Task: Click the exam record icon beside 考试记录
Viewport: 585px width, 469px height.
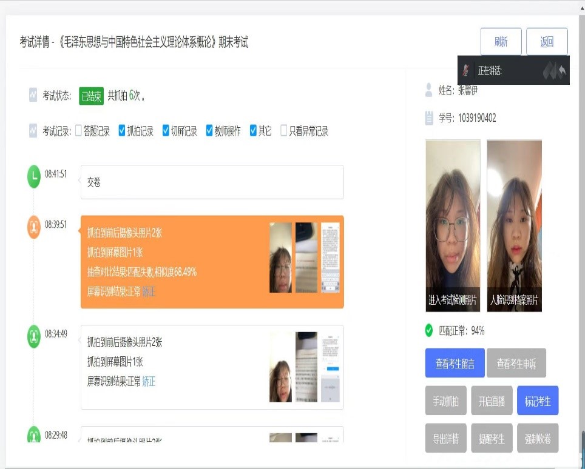Action: (x=33, y=130)
